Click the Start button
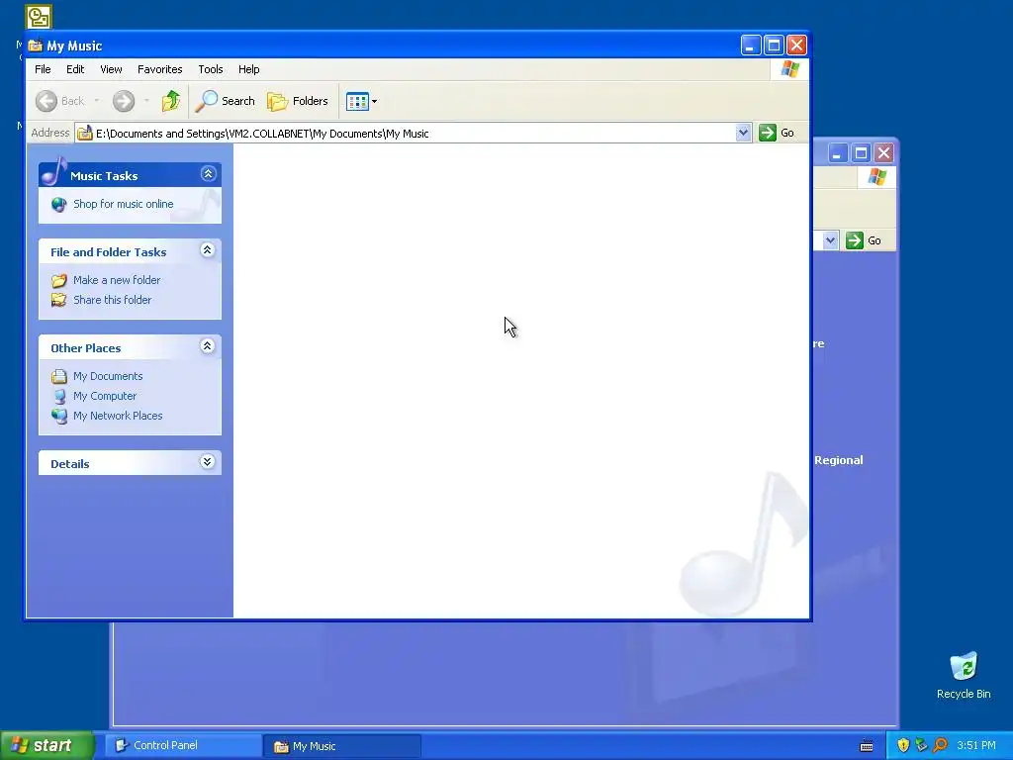 pyautogui.click(x=46, y=745)
